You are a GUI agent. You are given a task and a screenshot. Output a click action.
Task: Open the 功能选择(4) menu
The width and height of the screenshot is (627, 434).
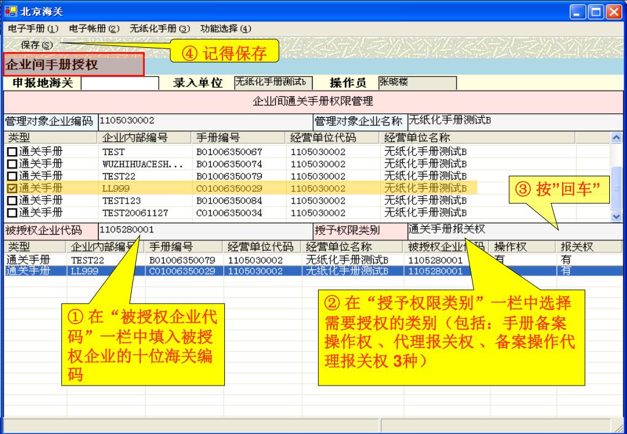pos(226,28)
